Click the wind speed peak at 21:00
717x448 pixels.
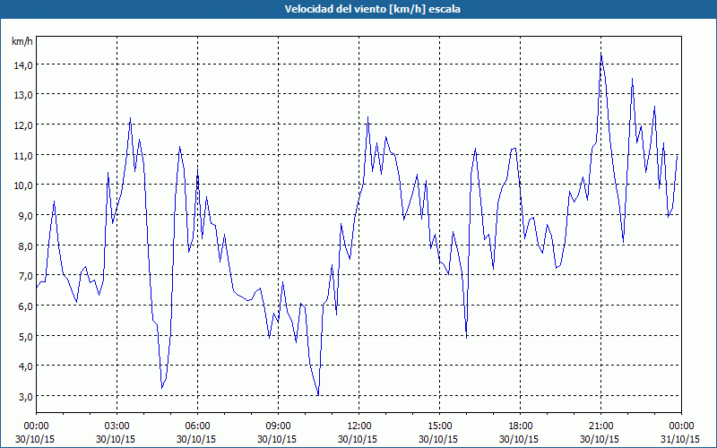point(600,54)
